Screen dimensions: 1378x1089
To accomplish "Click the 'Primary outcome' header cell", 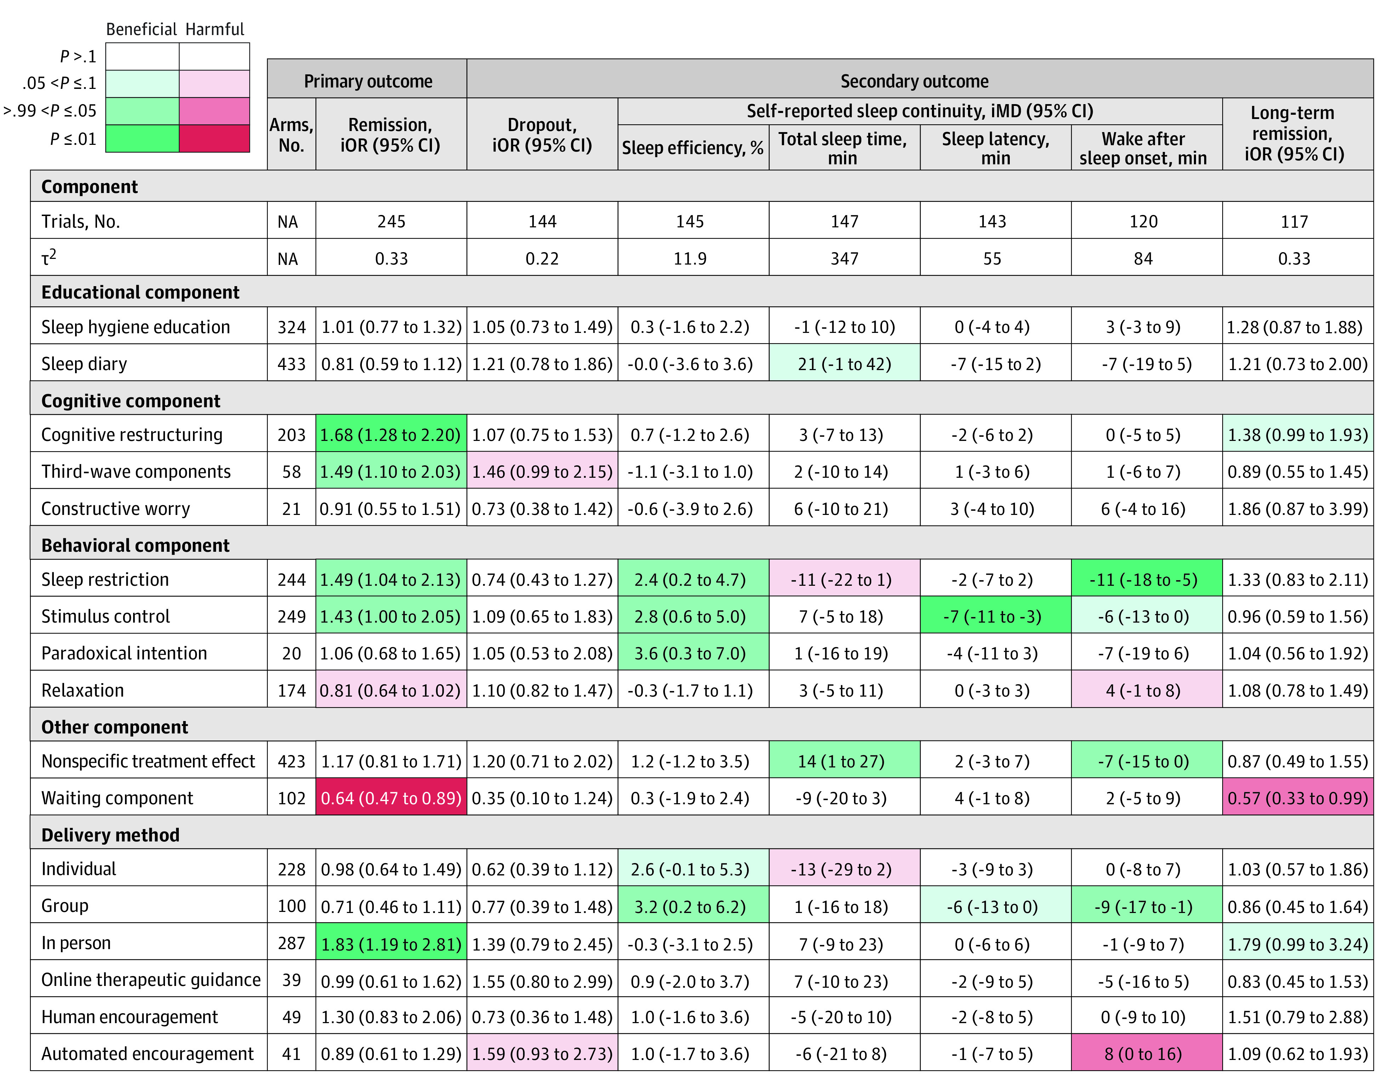I will point(367,79).
